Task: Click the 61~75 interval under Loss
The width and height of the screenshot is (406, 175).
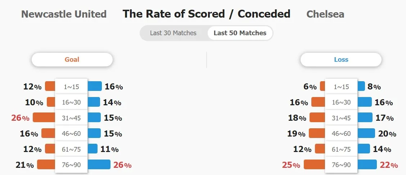Action: pos(341,149)
